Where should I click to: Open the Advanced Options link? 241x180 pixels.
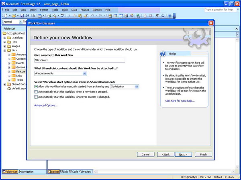click(46, 105)
